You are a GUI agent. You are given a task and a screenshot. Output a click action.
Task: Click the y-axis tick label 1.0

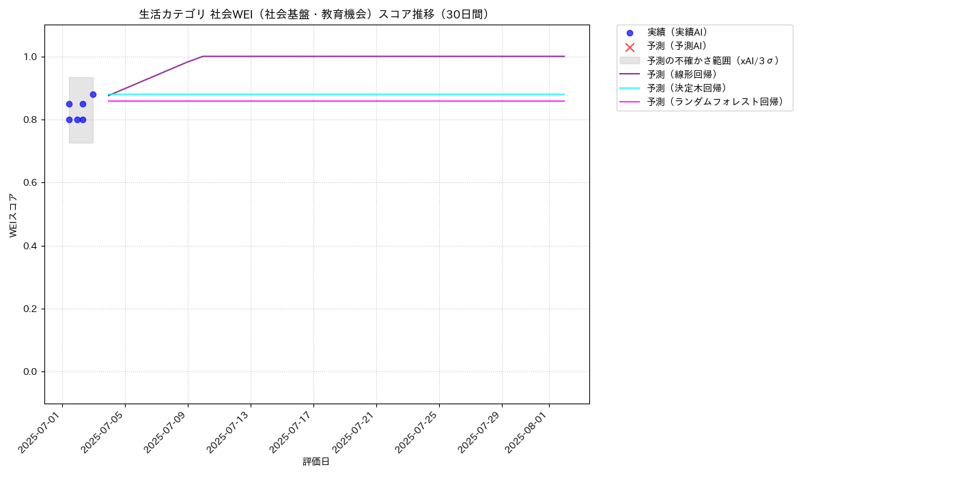pos(31,57)
